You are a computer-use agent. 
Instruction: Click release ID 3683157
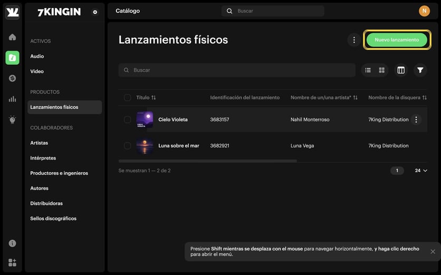click(x=219, y=120)
